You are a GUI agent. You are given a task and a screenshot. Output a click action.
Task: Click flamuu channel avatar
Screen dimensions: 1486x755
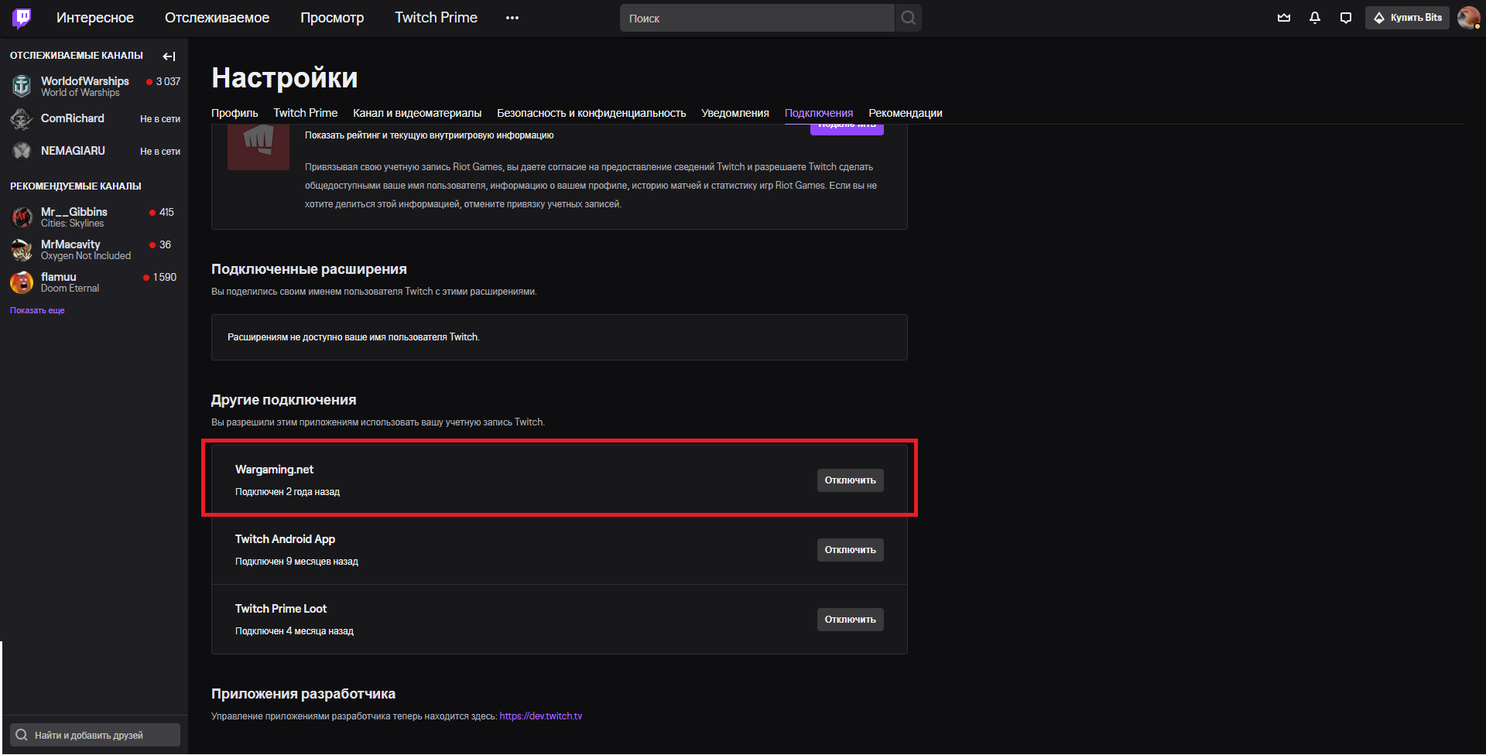(x=22, y=282)
